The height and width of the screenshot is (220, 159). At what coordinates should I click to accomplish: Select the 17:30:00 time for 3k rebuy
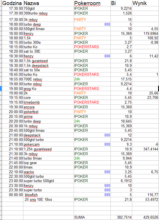coord(13,19)
